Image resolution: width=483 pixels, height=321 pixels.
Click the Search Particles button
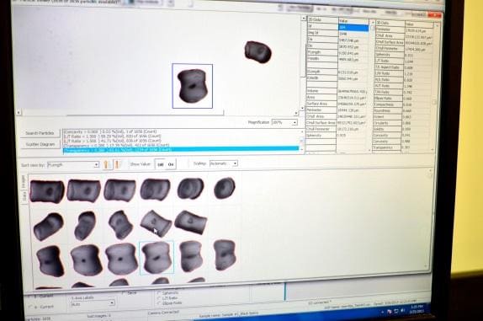[x=40, y=133]
